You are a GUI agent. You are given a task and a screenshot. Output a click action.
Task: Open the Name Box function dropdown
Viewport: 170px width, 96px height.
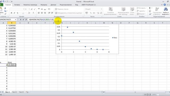15,19
